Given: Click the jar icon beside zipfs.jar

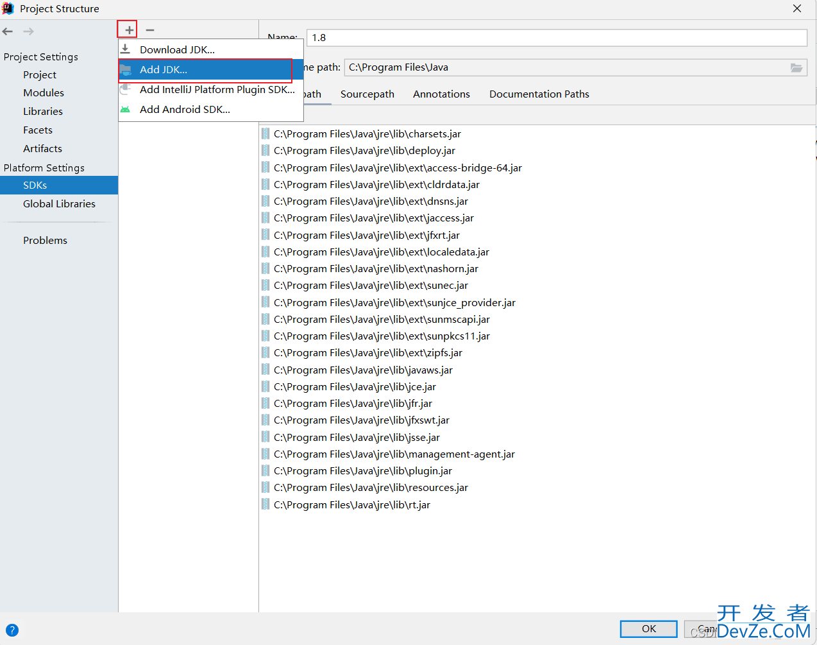Looking at the screenshot, I should tap(265, 352).
